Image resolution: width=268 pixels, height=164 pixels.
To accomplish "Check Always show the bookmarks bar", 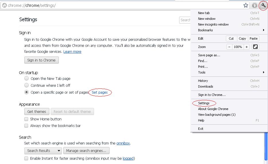I will click(x=26, y=126).
